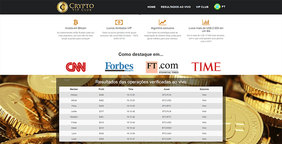Click the $346 profit value
Viewport: 282px width, 144px height.
[102, 134]
